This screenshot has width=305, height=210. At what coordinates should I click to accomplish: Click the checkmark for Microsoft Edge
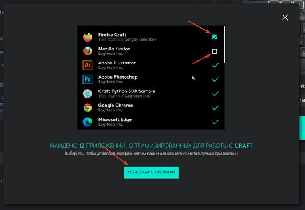pos(215,122)
